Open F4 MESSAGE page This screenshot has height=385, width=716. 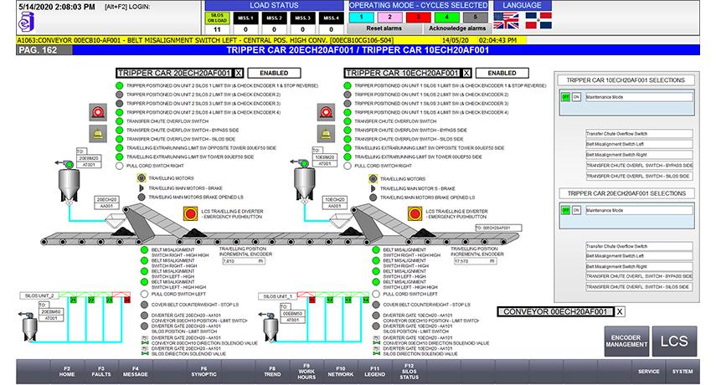(x=136, y=372)
